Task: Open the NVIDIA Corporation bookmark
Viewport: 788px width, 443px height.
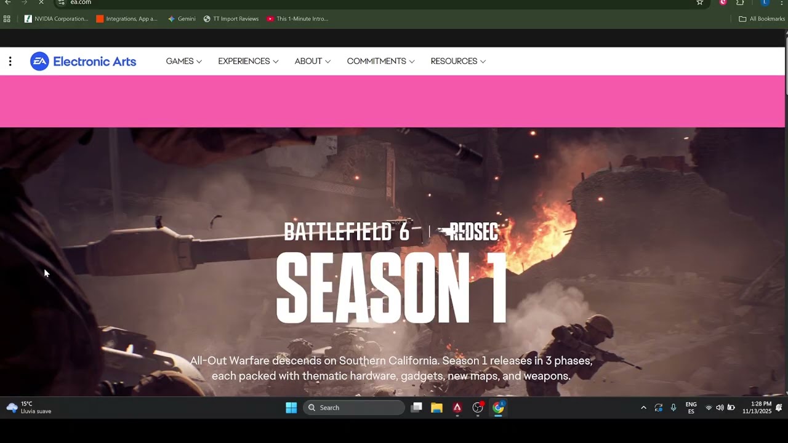Action: pyautogui.click(x=57, y=19)
